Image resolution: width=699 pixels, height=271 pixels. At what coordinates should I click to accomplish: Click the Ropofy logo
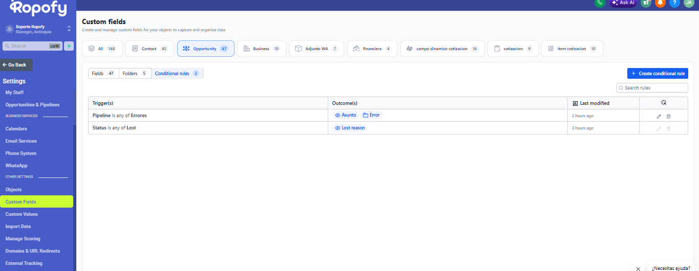(38, 8)
